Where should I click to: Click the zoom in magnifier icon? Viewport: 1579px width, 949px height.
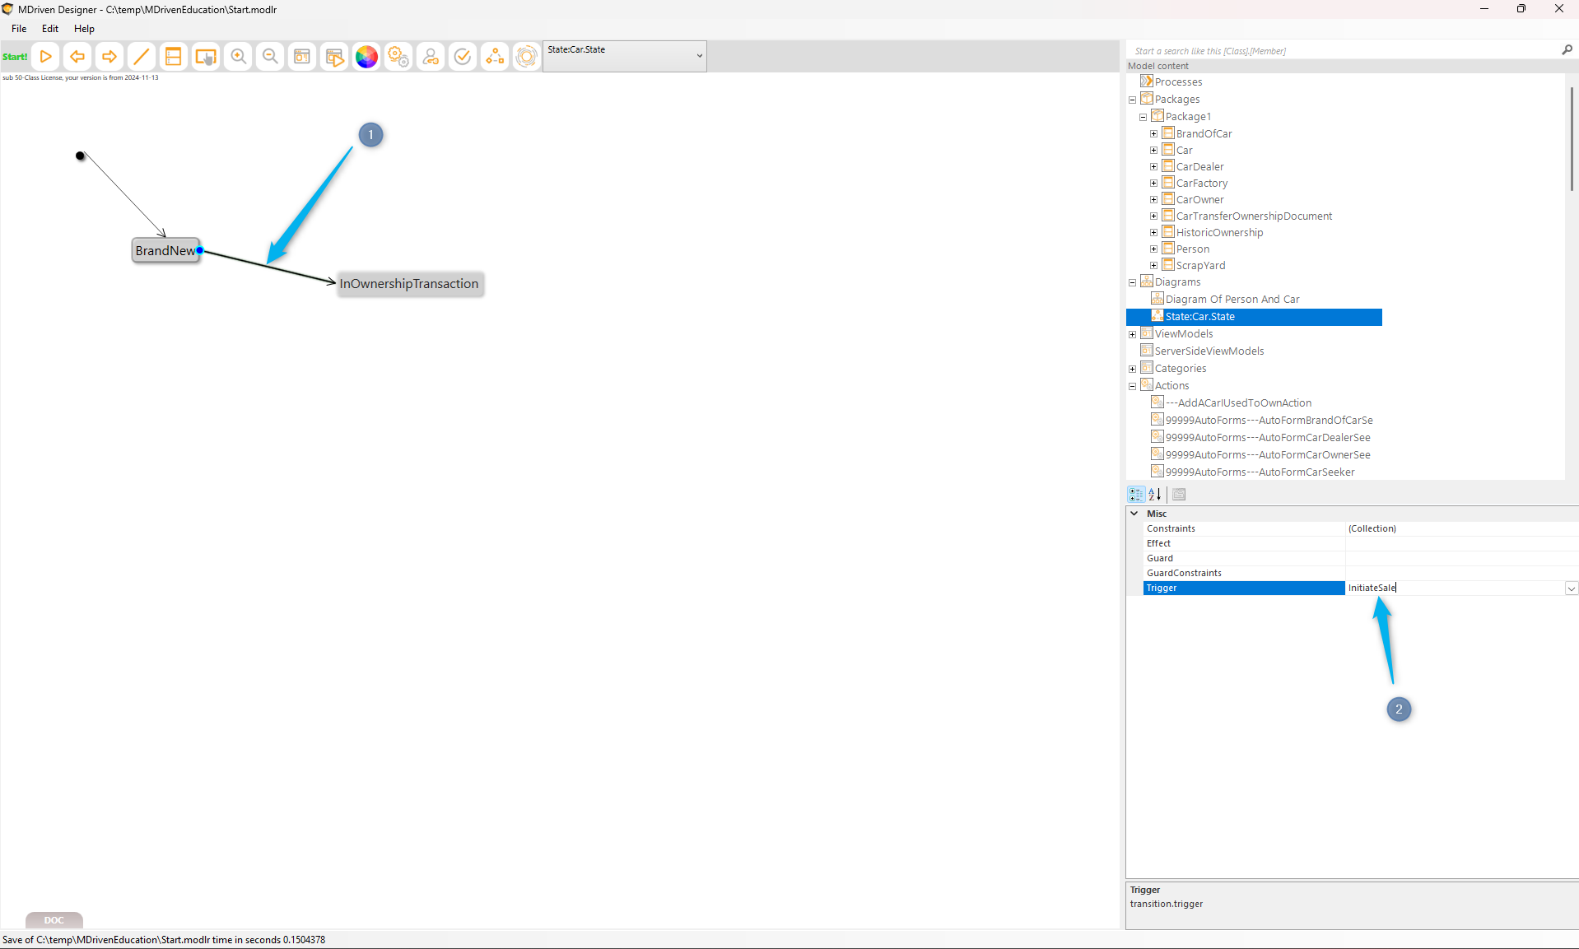click(x=238, y=57)
